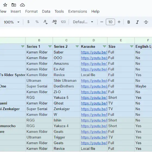
Task: Select 'Ultraman' cell in Trigger row
Action: tap(39, 137)
